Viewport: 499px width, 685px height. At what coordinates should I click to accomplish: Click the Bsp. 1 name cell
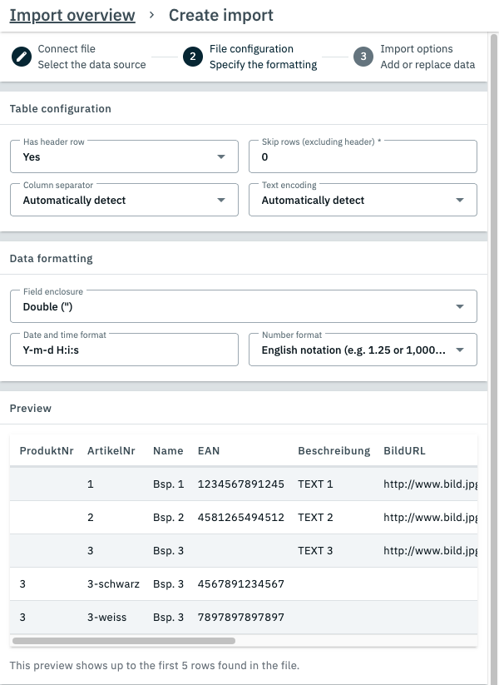pos(169,484)
